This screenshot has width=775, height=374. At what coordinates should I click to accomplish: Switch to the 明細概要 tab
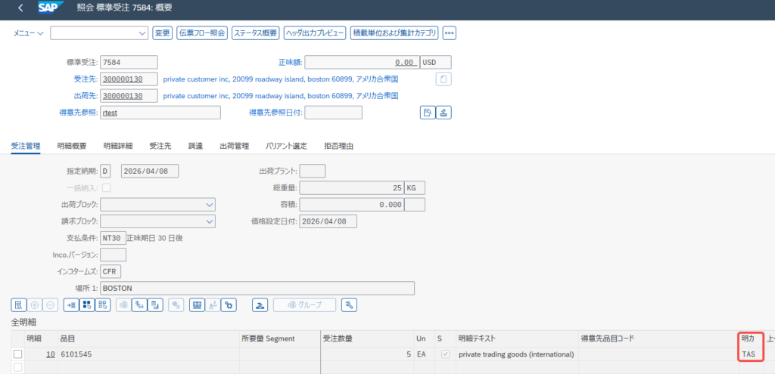tap(71, 146)
